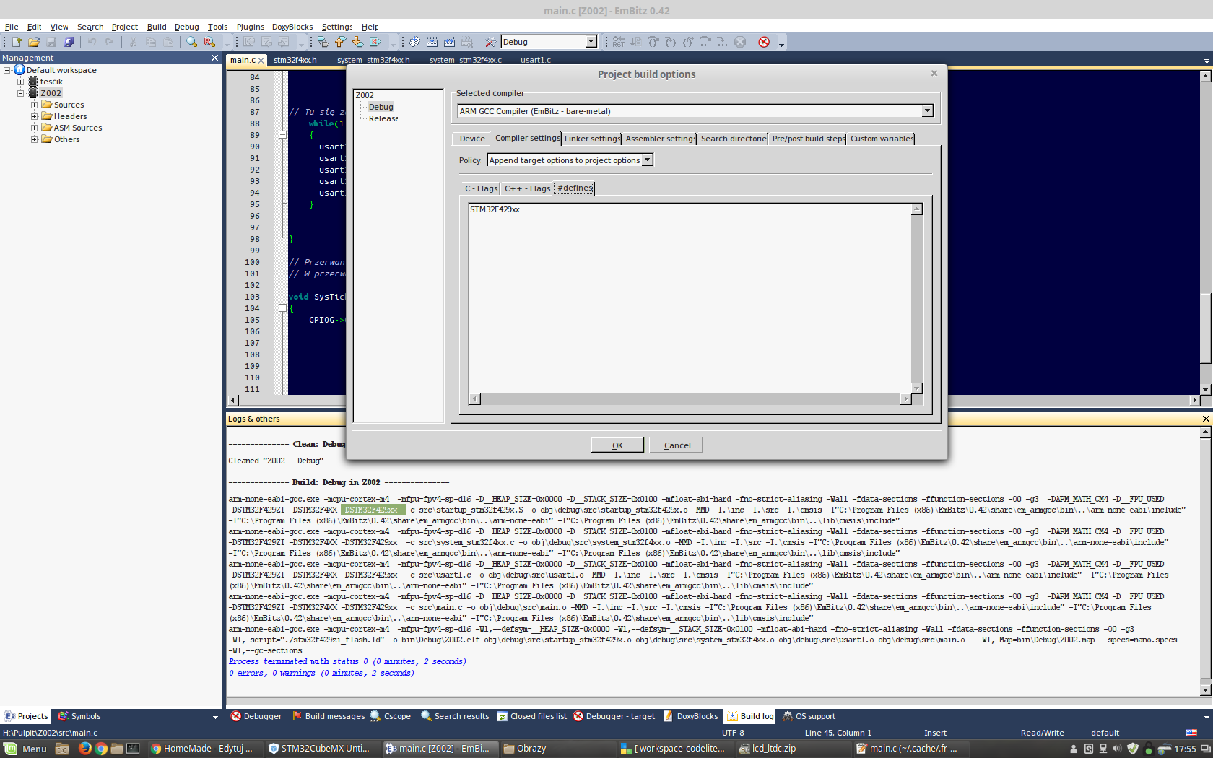
Task: Open Find with the magnifier icon
Action: [191, 42]
